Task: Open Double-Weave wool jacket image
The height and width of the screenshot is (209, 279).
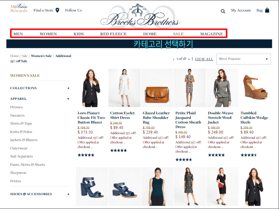Action: tap(222, 88)
